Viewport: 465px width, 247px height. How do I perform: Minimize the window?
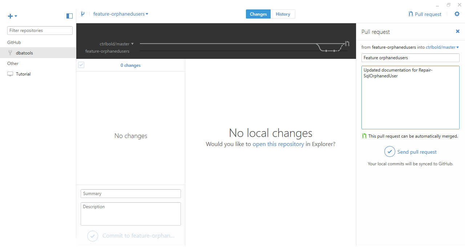[438, 5]
